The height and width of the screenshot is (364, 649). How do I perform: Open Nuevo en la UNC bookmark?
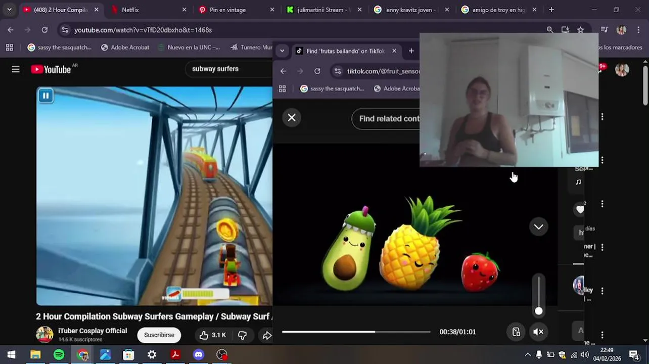(189, 48)
